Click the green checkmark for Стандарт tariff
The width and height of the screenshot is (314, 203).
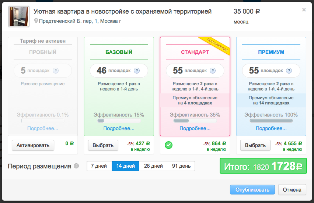pos(169,145)
